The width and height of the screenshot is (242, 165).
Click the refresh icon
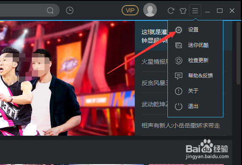click(171, 11)
